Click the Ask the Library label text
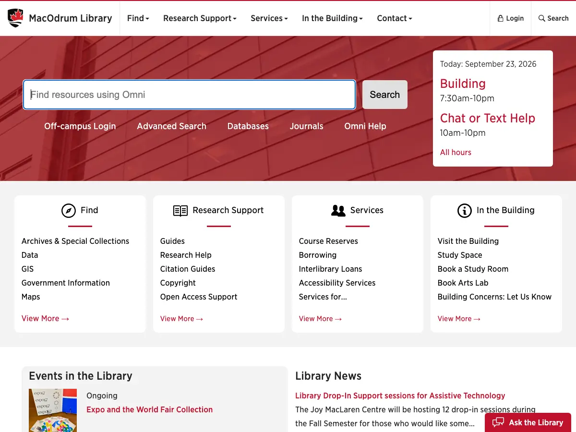The width and height of the screenshot is (576, 432). click(x=536, y=422)
